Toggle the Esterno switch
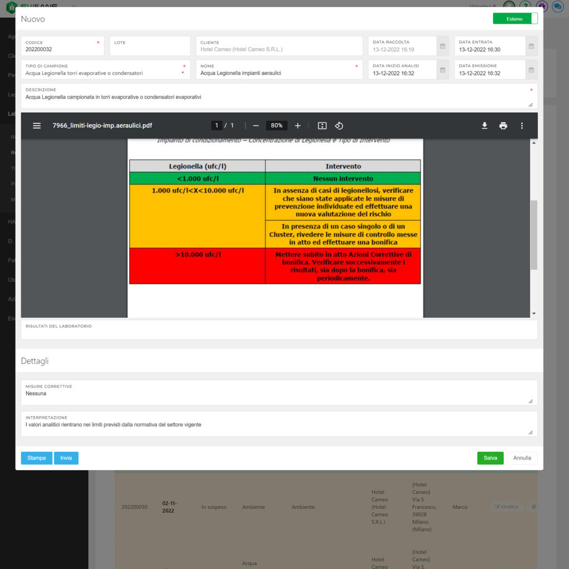The image size is (569, 569). [515, 19]
